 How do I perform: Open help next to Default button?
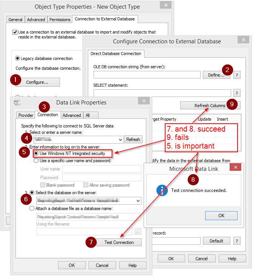coord(237,241)
